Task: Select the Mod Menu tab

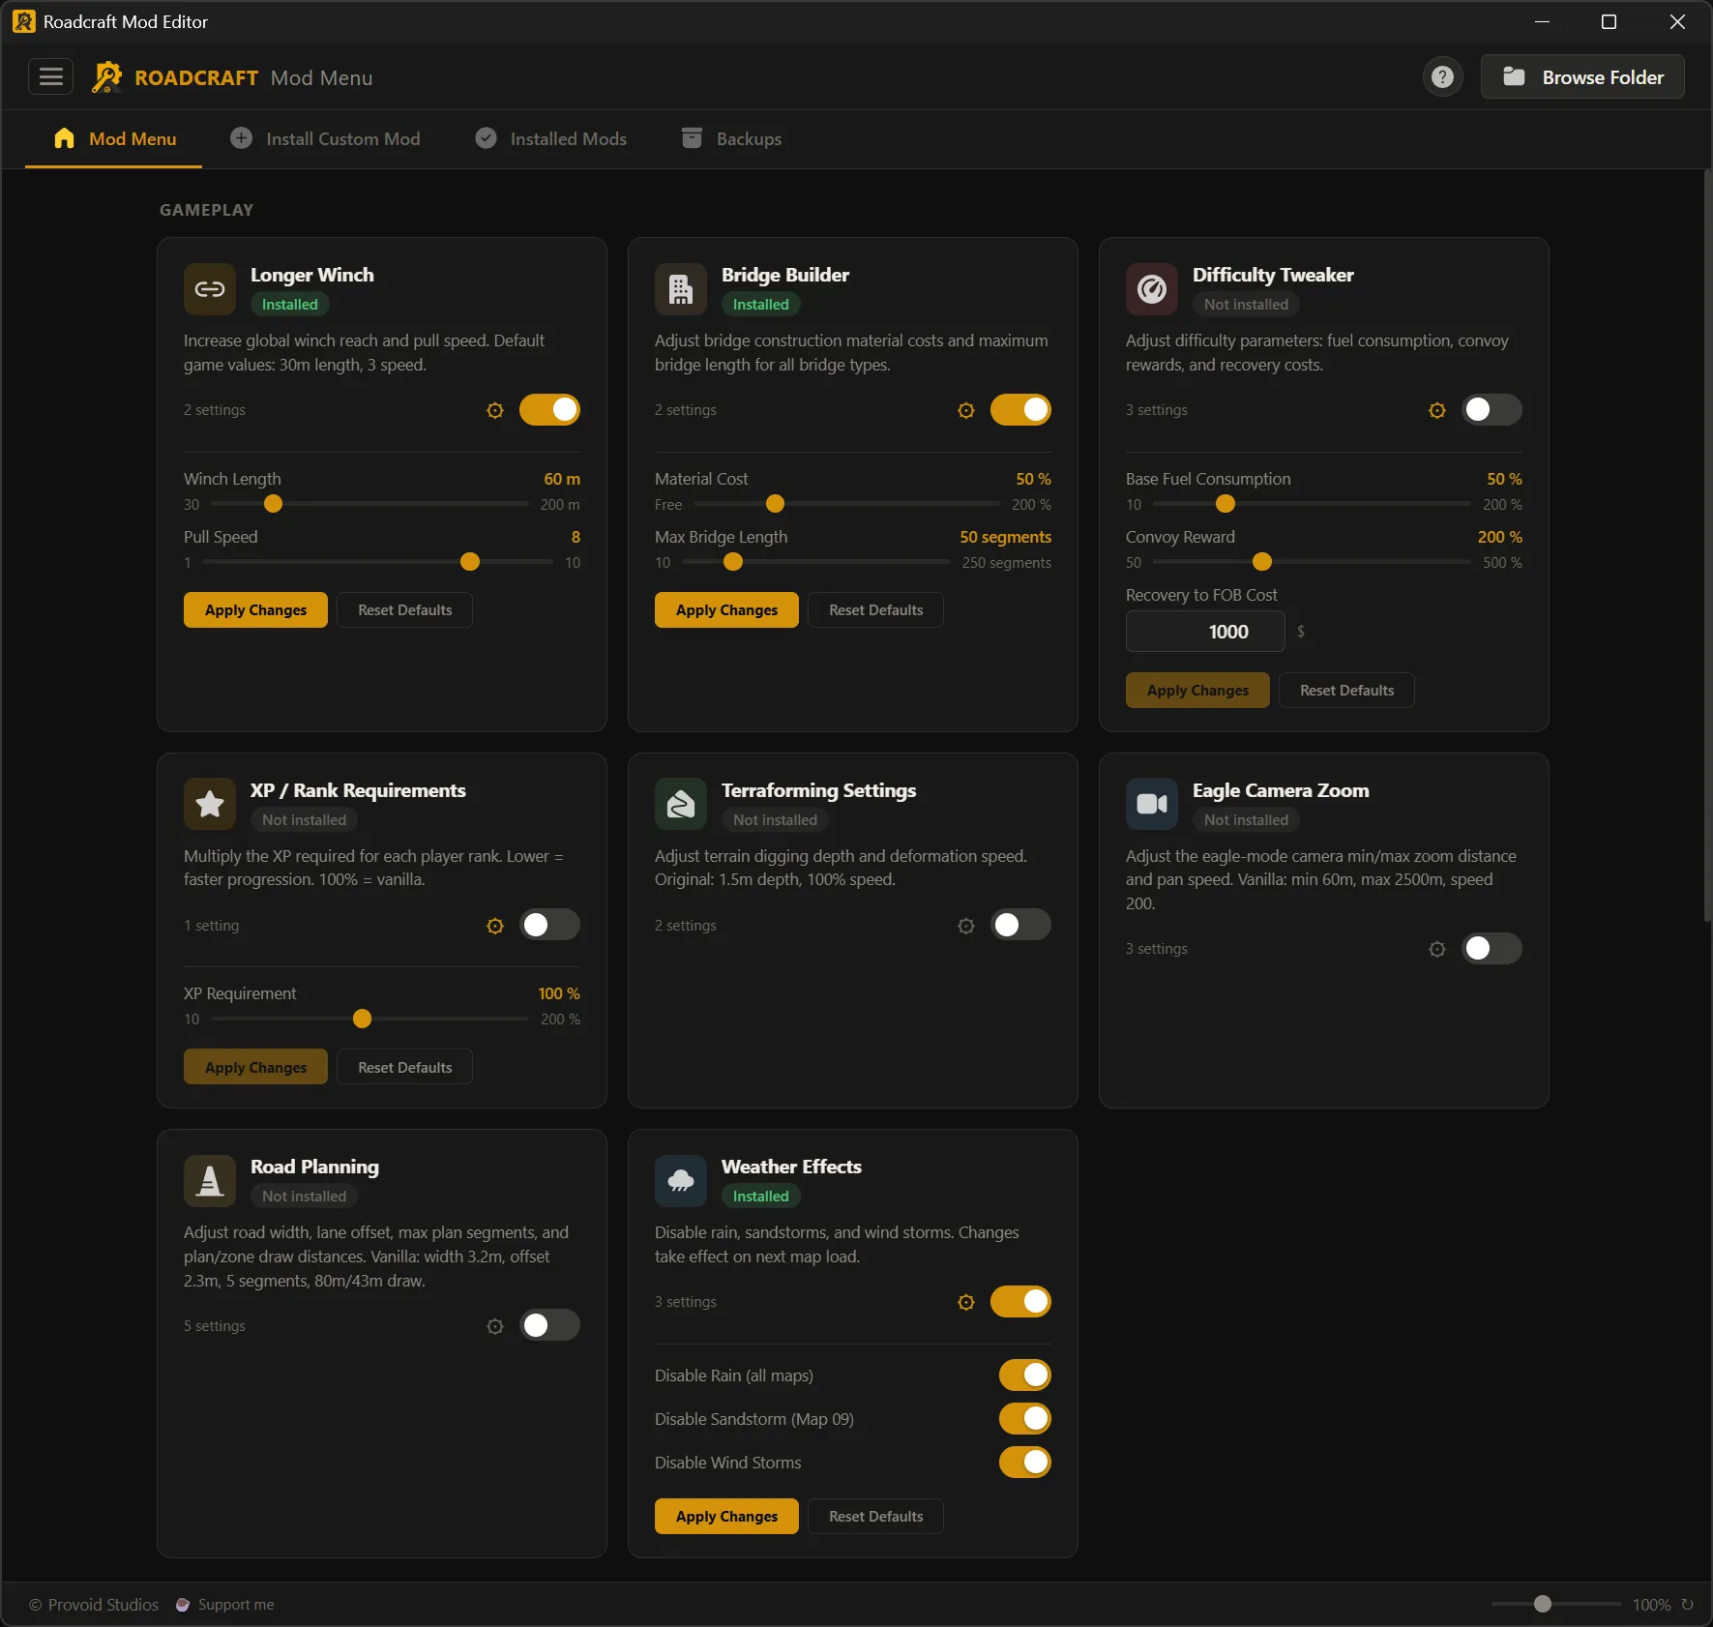Action: point(114,139)
